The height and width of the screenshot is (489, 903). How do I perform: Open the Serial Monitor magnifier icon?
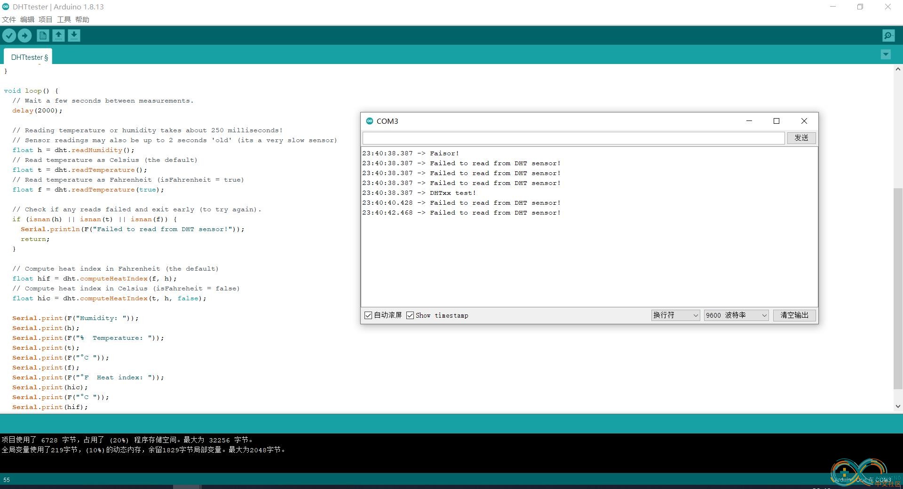888,35
